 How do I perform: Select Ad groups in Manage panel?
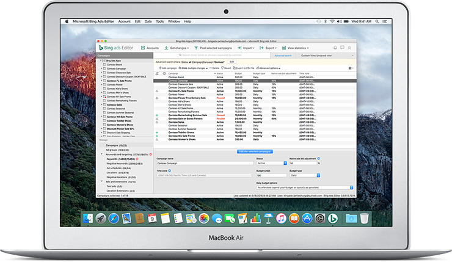(117, 150)
